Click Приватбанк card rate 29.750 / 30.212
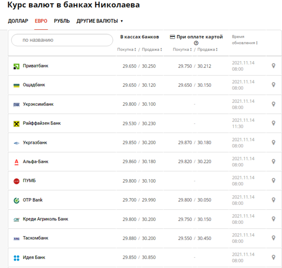282x268 pixels. pos(194,66)
